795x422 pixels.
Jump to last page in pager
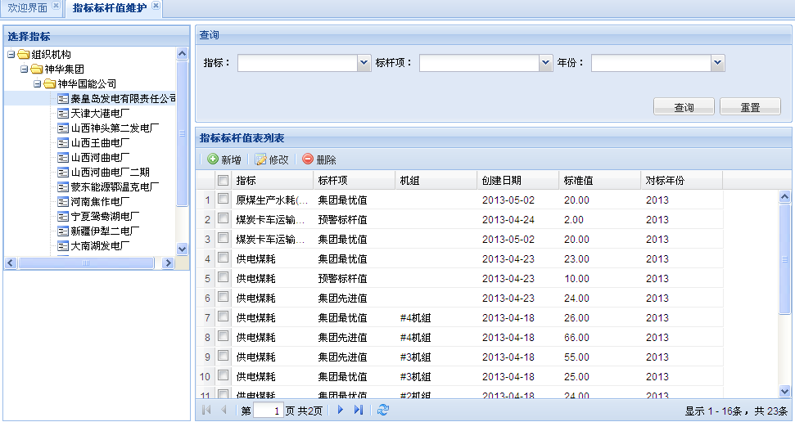(x=359, y=410)
